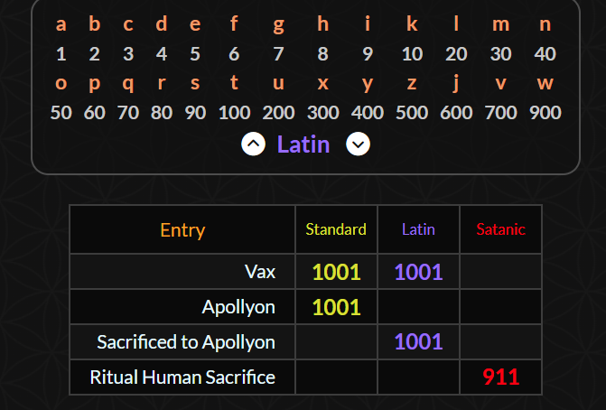Click Vax's Latin value 1001
The width and height of the screenshot is (606, 410).
coord(418,272)
